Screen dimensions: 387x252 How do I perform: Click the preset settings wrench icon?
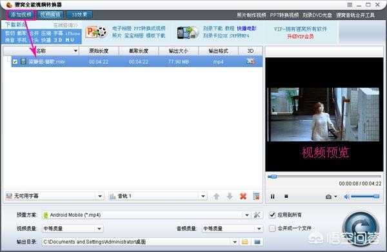[x=257, y=215]
